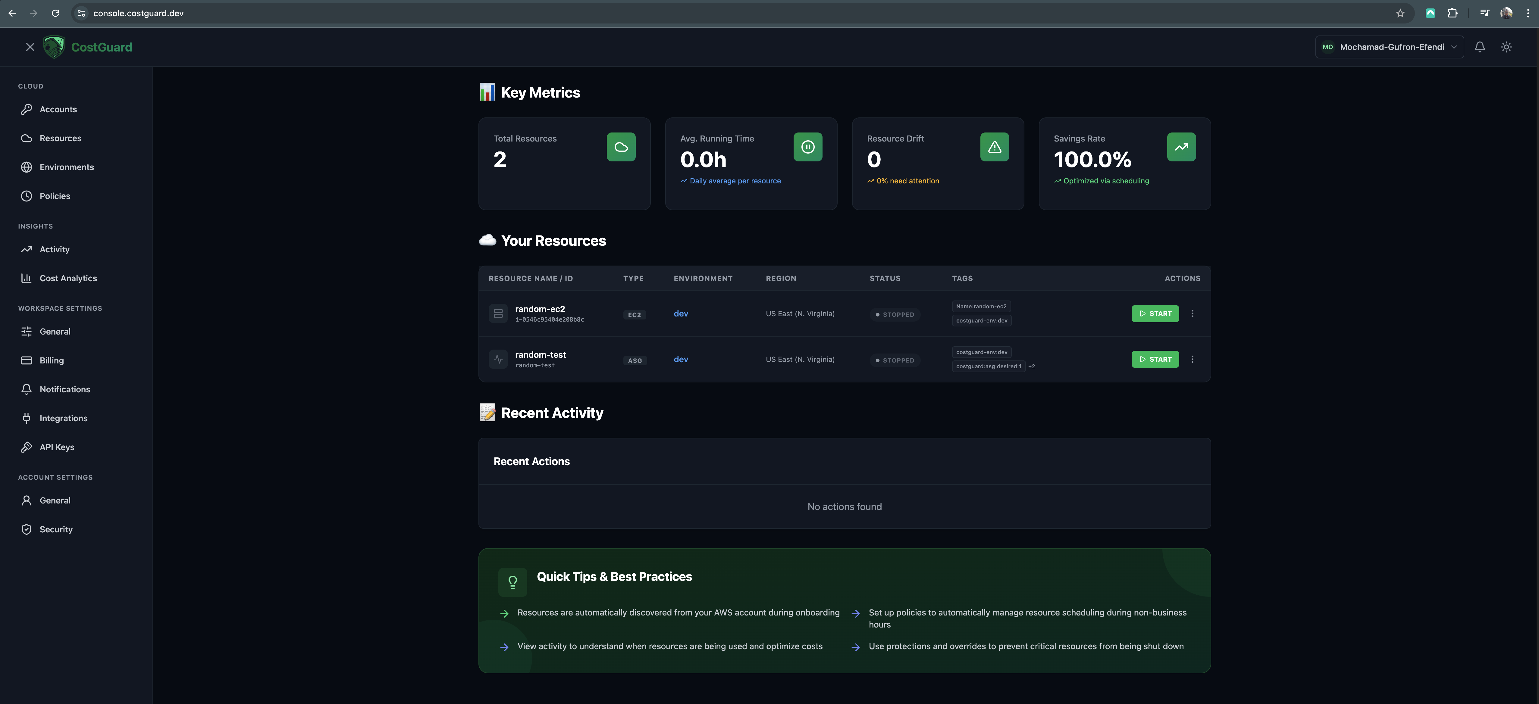
Task: Click the Policies clock icon
Action: click(x=26, y=196)
